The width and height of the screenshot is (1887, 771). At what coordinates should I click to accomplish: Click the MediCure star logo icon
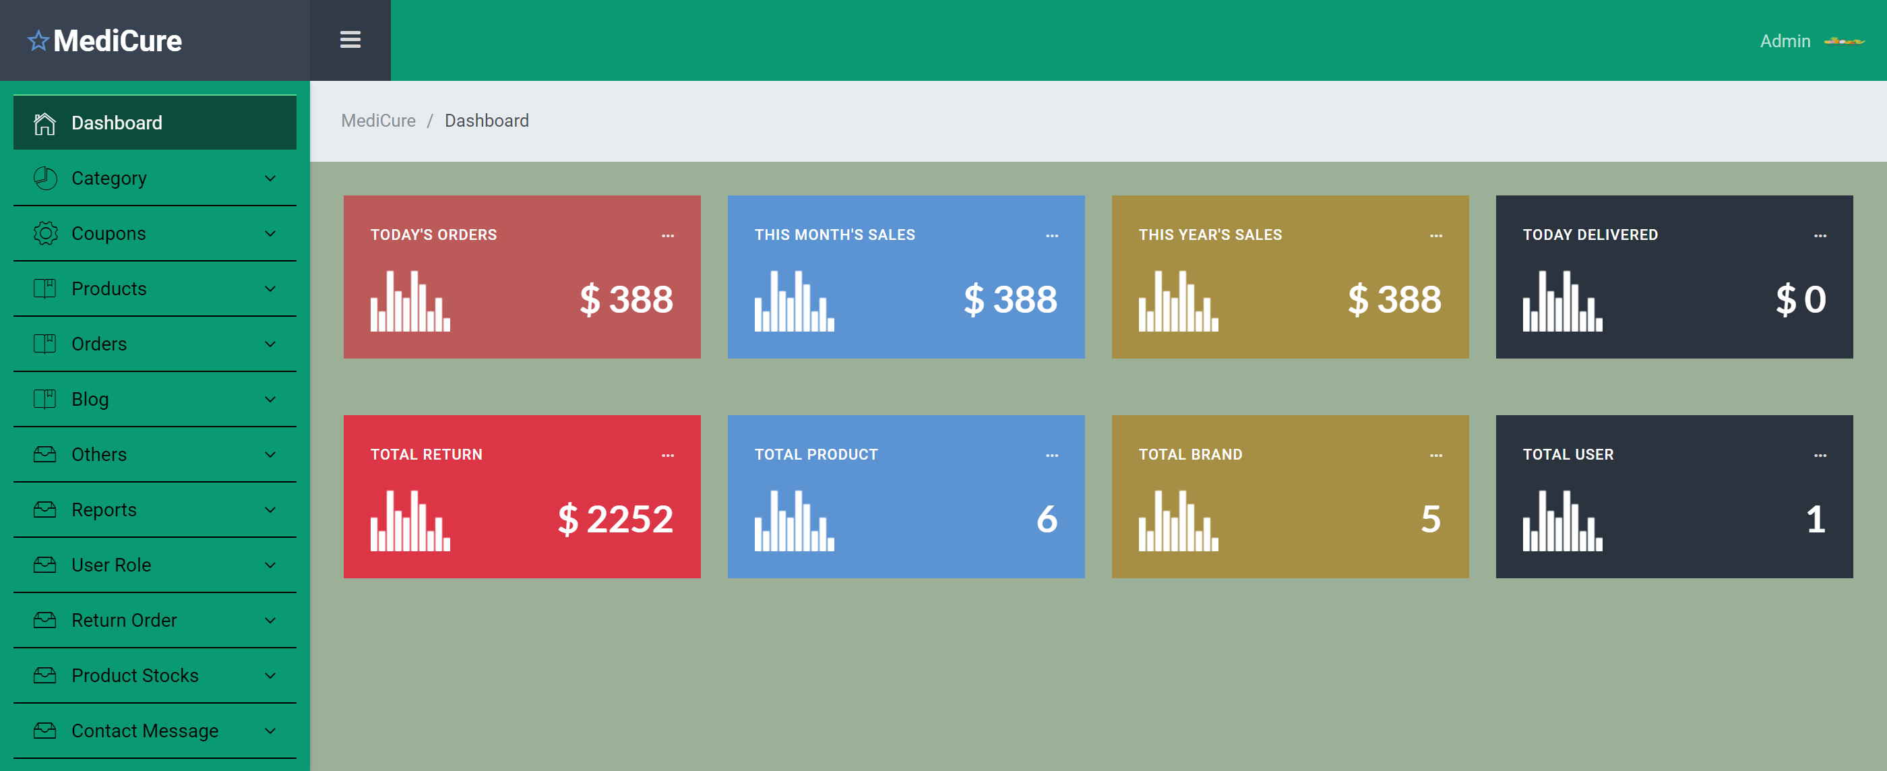click(38, 40)
